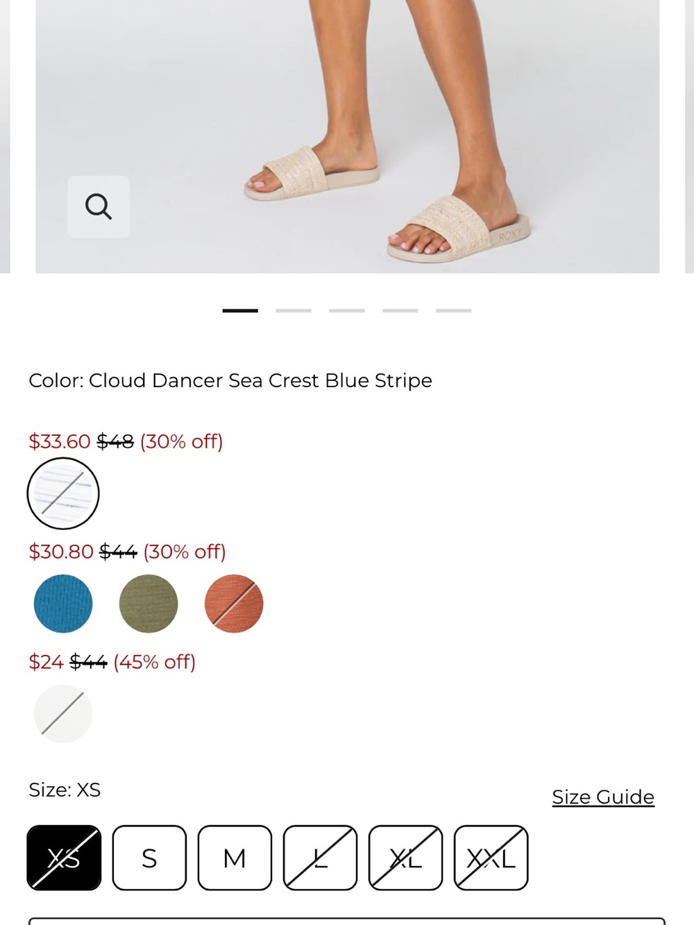The height and width of the screenshot is (925, 694).
Task: Choose the olive green color swatch
Action: 149,604
